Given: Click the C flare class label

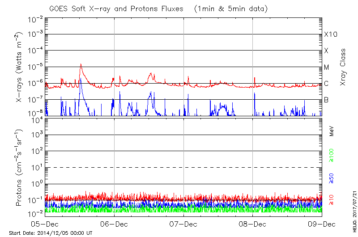Looking at the screenshot, I should point(326,84).
